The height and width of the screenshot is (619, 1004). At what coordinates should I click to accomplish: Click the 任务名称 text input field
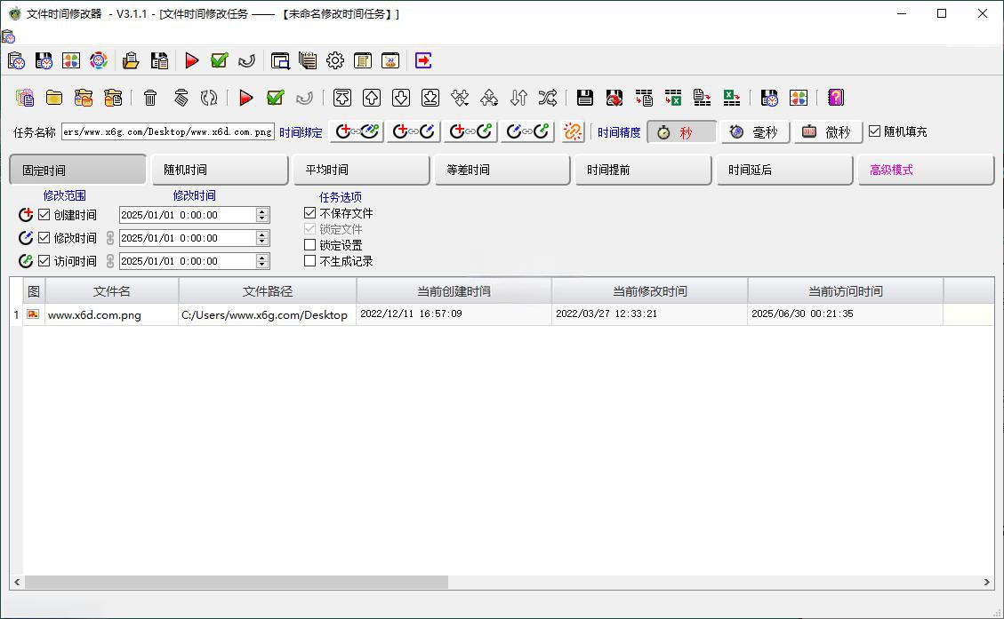point(168,131)
